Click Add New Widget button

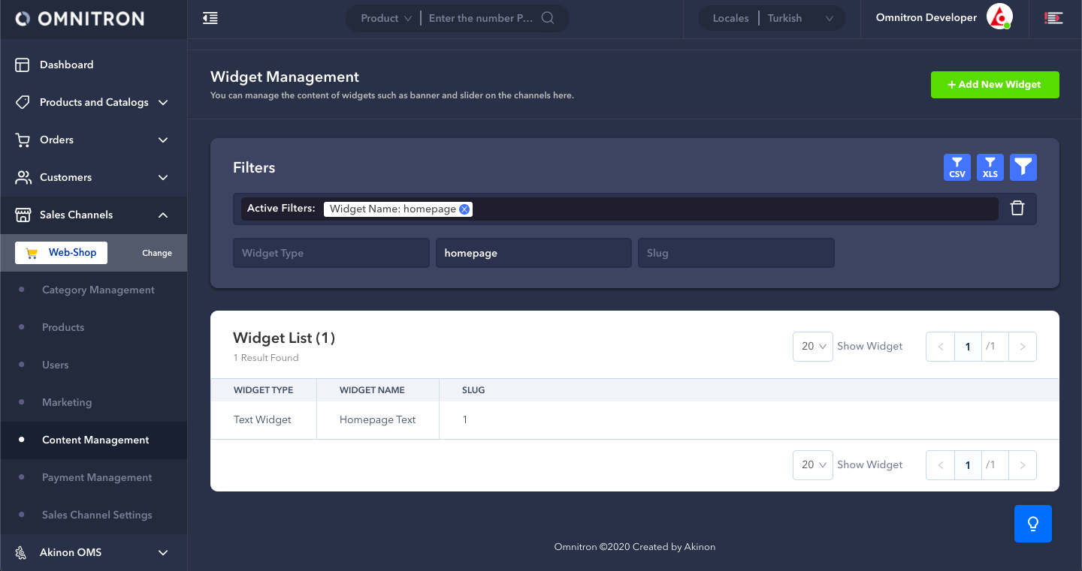994,85
